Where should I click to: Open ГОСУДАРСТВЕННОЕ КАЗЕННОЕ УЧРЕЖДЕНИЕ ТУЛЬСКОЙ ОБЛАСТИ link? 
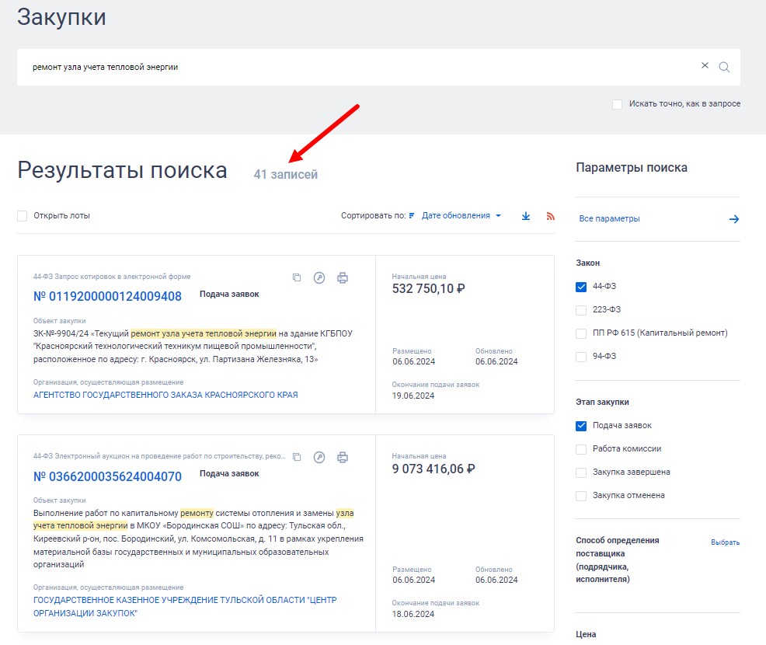pyautogui.click(x=185, y=606)
